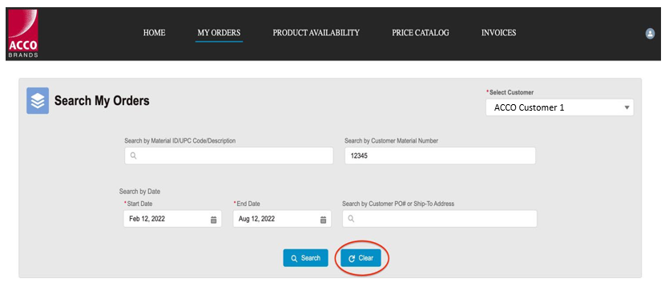The height and width of the screenshot is (291, 669).
Task: Expand the Select Customer dropdown
Action: click(x=560, y=107)
